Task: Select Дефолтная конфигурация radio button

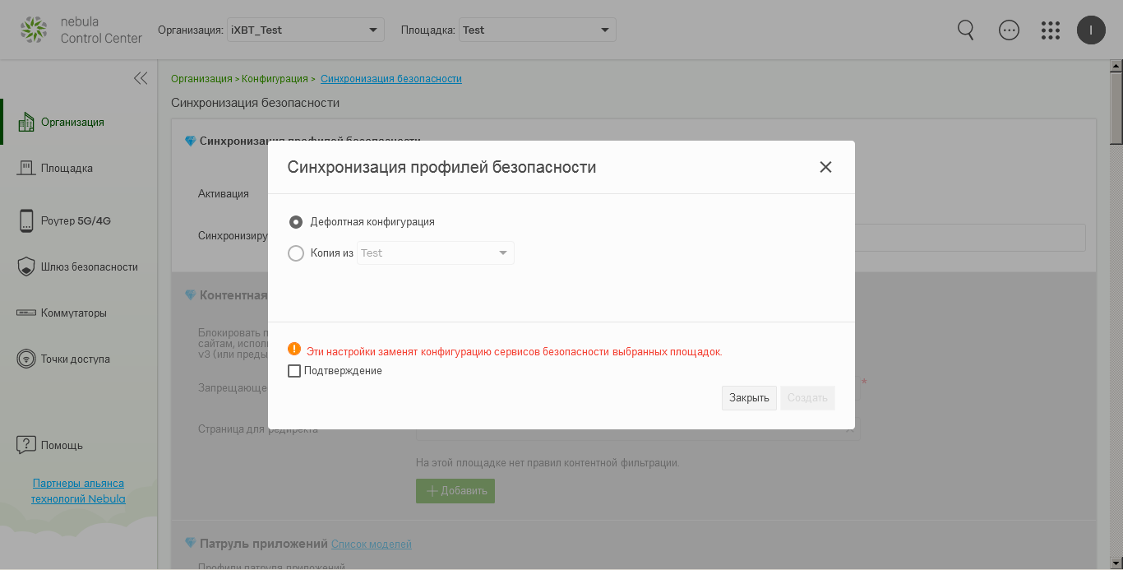Action: [296, 222]
